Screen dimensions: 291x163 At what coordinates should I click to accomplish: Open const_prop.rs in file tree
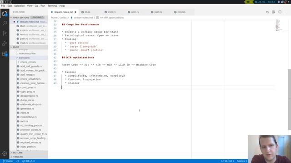click(x=28, y=87)
